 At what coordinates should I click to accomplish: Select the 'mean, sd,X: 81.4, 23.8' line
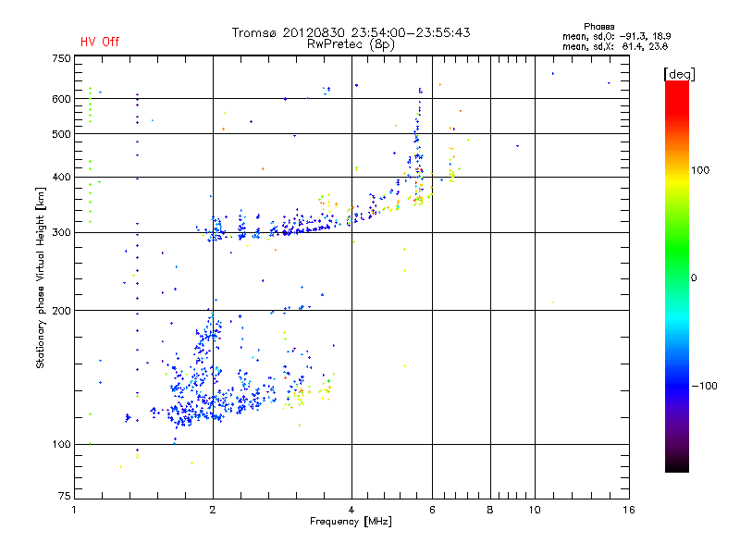615,46
